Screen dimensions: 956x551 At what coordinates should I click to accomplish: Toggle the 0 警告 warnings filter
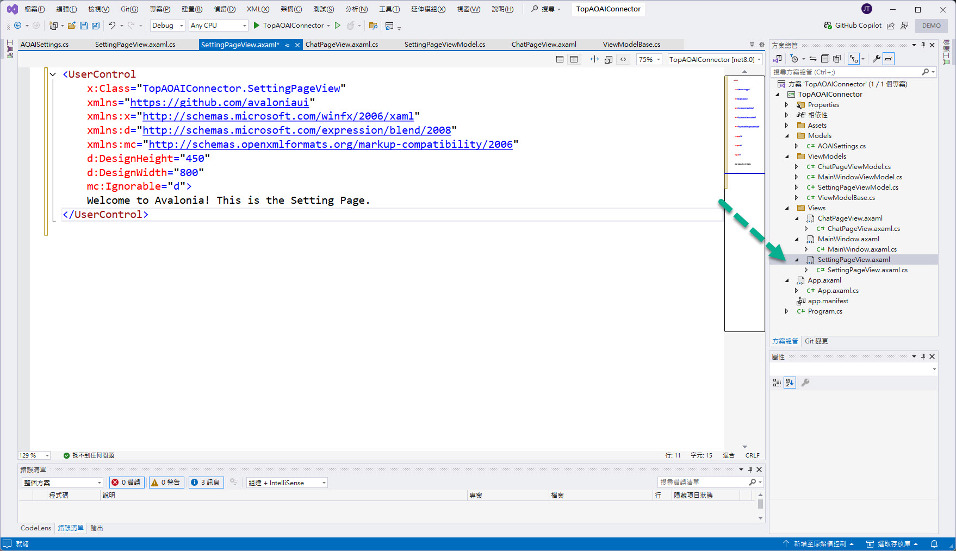click(166, 483)
